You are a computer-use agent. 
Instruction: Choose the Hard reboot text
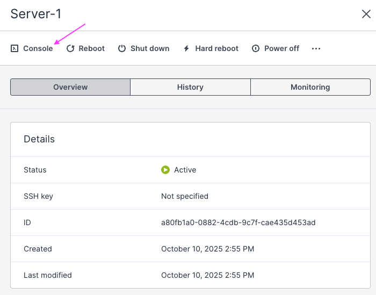216,48
